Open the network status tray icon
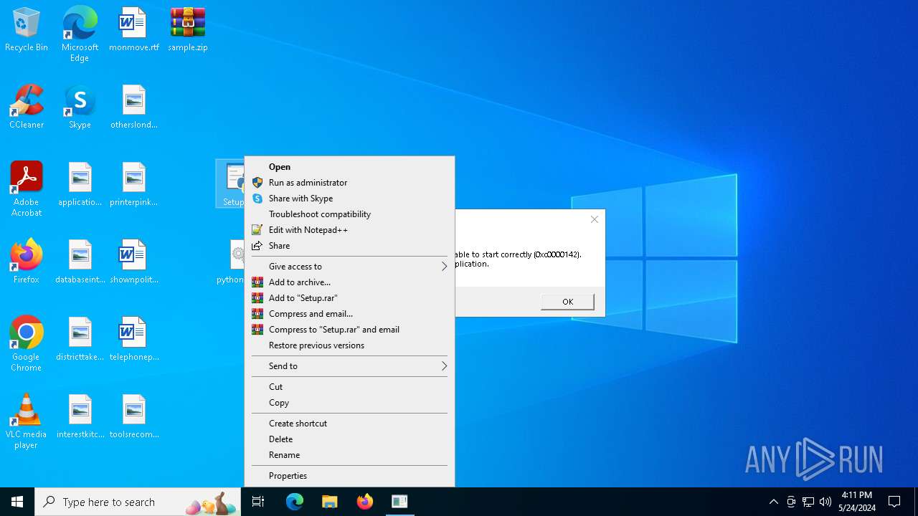The image size is (918, 516). coord(808,502)
